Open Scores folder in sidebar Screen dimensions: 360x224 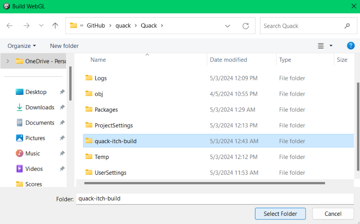click(x=29, y=184)
